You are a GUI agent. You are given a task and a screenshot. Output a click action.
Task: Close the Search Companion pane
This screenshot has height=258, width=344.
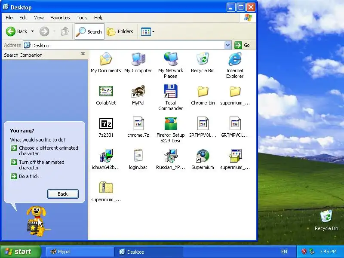click(x=83, y=53)
